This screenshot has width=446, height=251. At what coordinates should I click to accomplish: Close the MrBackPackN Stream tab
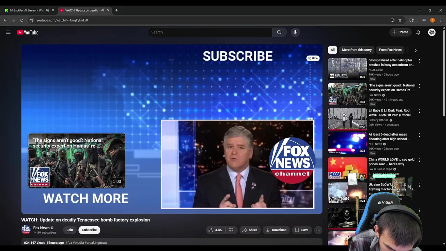[53, 10]
